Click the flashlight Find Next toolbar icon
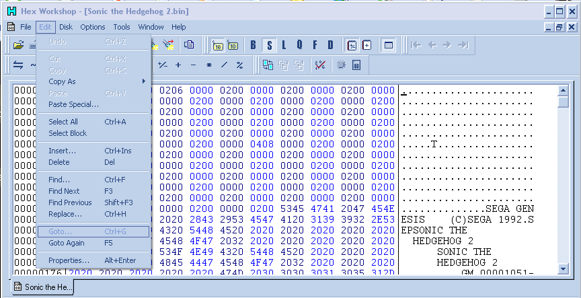The image size is (581, 298). [169, 45]
